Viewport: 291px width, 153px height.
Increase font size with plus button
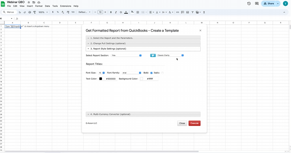tap(105, 12)
